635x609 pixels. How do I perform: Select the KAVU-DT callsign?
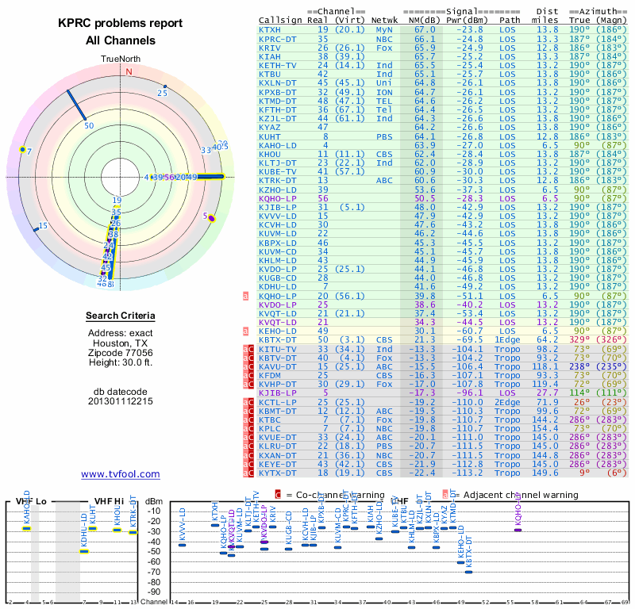pos(278,366)
